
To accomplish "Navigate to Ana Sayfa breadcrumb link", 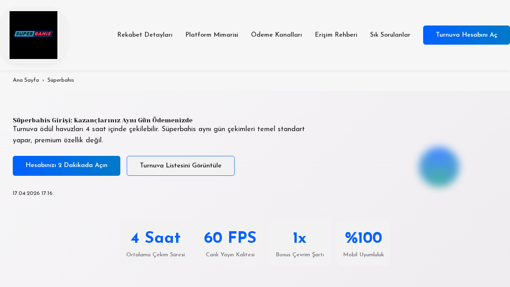I will (x=25, y=80).
